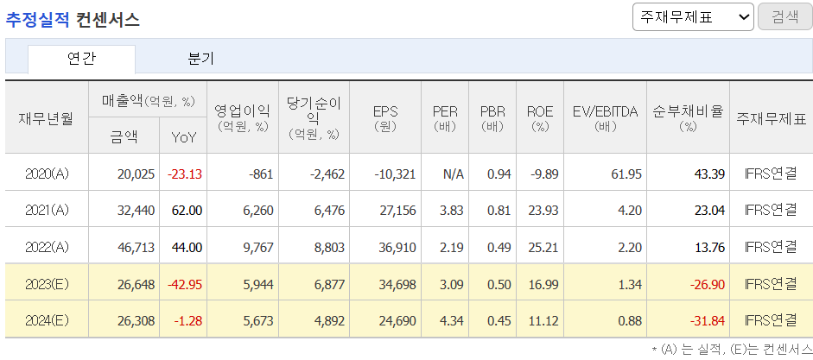Click 2024 YoY value -1.28

point(187,321)
